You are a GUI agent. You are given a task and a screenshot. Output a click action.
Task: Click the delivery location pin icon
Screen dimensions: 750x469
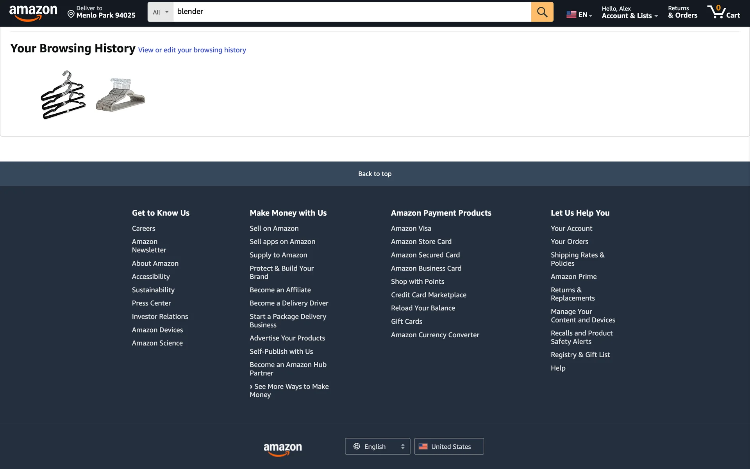[71, 14]
